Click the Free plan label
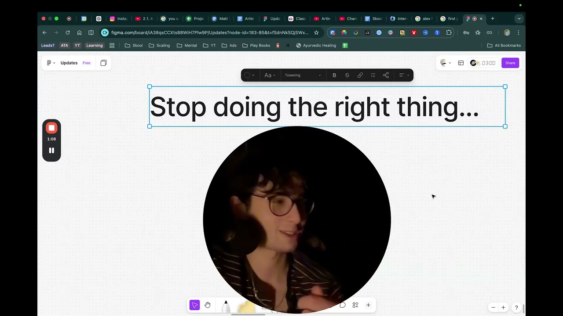563x316 pixels. point(87,63)
